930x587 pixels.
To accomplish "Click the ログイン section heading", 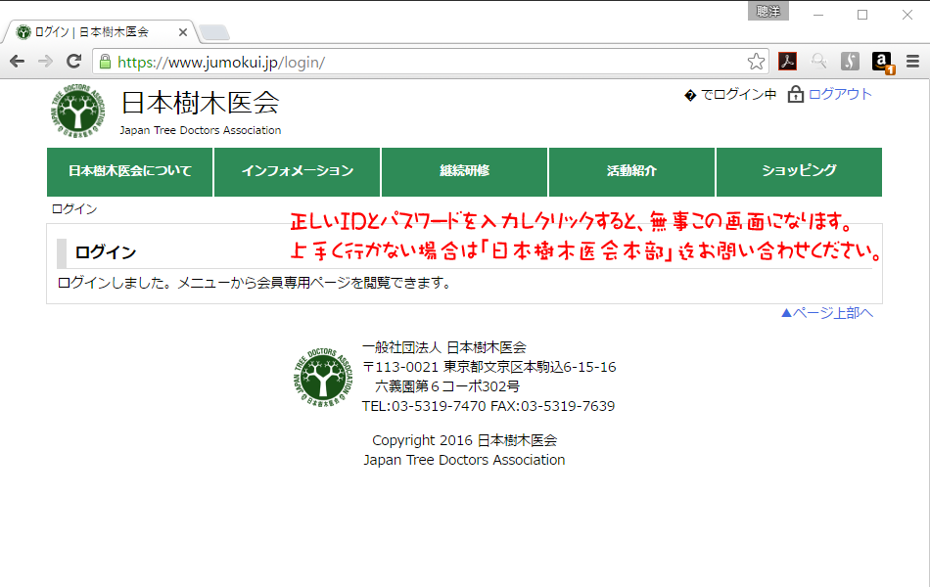I will pyautogui.click(x=106, y=252).
